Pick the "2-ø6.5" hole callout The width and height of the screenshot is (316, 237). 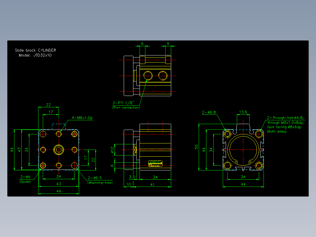[95, 178]
